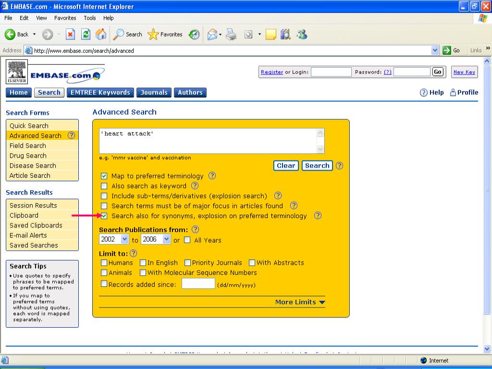Click the yellow note toolbar icon
Viewport: 492px width, 369px height.
click(271, 34)
